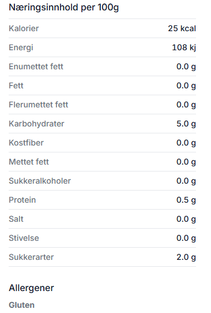Viewport: 211px width, 313px height.
Task: Click the Næringsinnhold per 100g heading
Action: point(64,8)
